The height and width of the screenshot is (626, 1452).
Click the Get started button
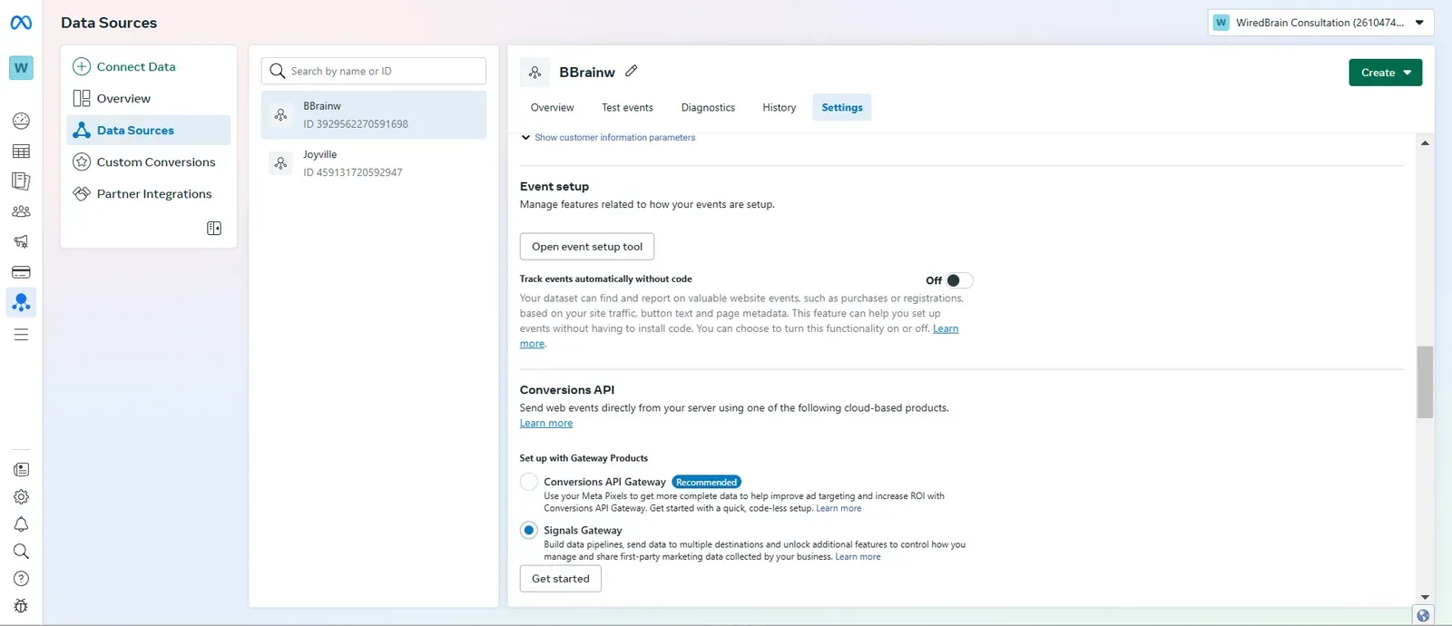(x=561, y=579)
